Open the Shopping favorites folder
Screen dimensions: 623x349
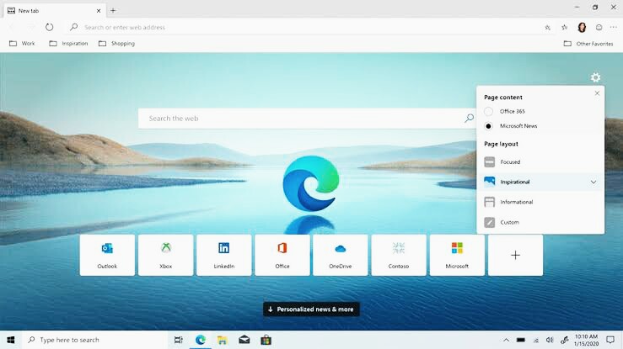117,43
